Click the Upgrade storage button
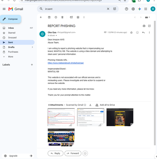157x159 pixels. click(18, 156)
